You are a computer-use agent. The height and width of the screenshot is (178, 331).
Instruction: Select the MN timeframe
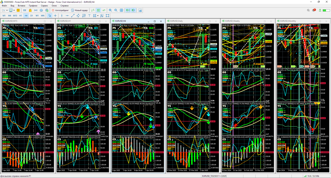point(42,15)
